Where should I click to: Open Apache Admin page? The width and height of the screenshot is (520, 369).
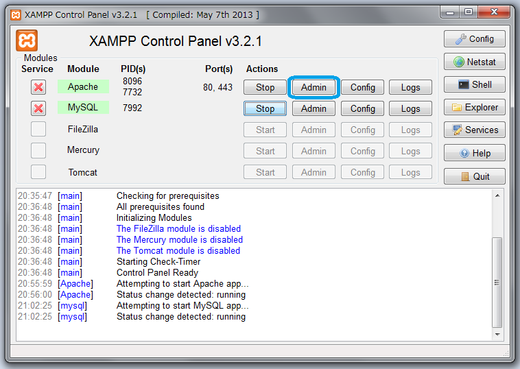[x=314, y=87]
